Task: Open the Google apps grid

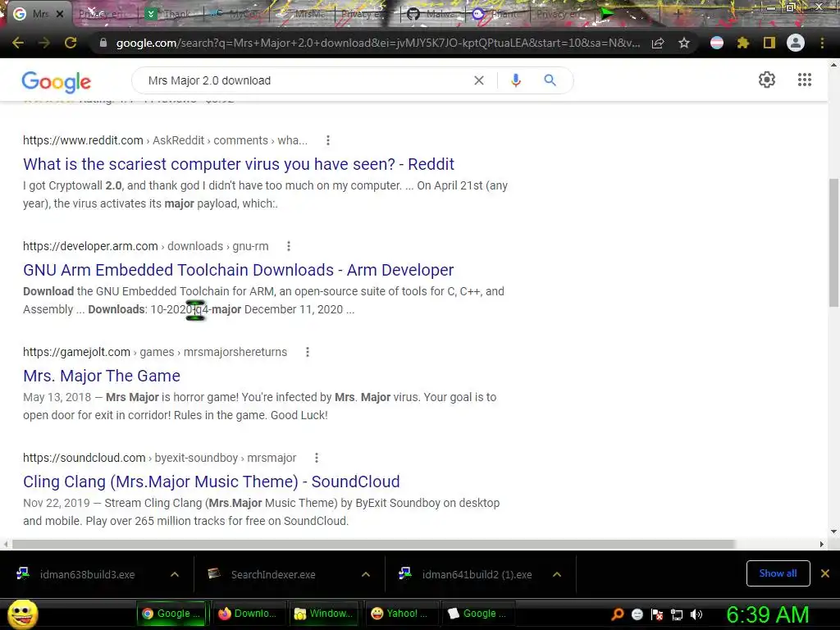Action: click(x=804, y=80)
